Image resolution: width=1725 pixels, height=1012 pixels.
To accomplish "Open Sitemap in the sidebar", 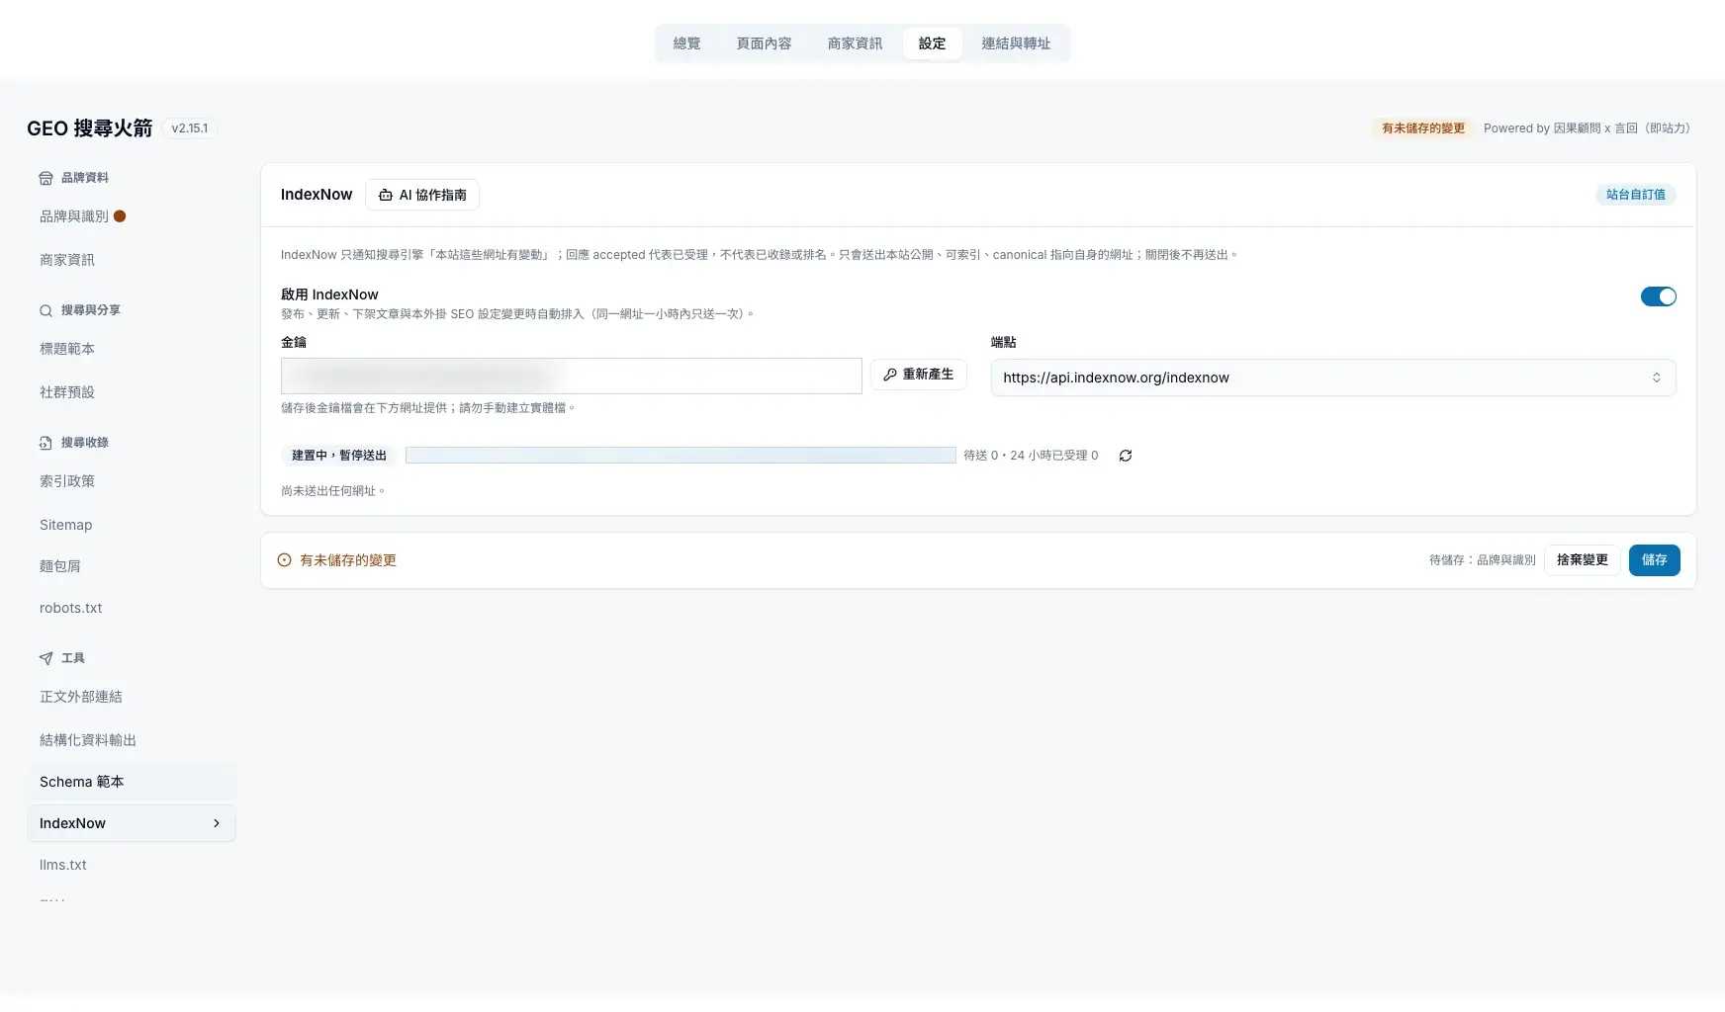I will (x=66, y=525).
